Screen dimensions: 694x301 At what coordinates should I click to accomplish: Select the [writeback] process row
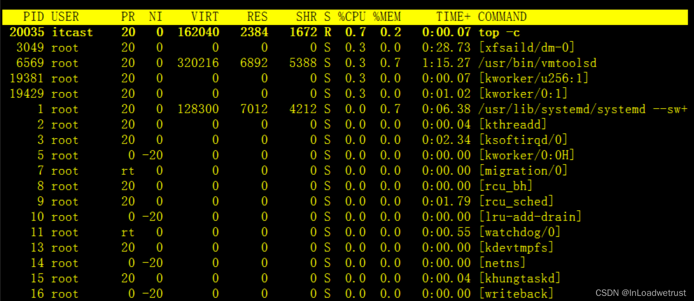[345, 294]
